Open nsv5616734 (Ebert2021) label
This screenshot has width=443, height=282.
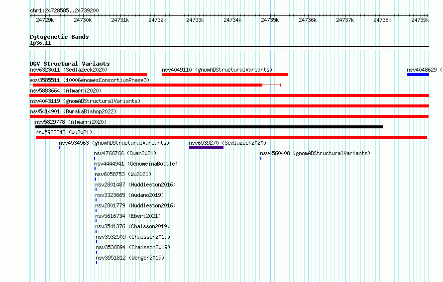[x=128, y=216]
